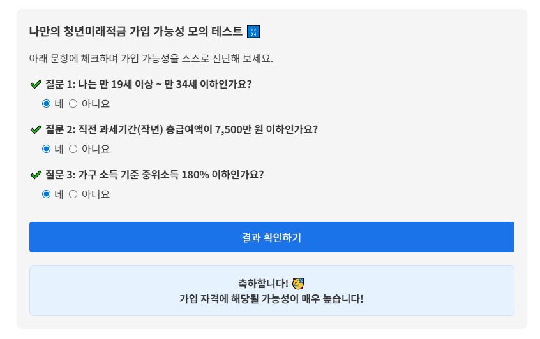Click the 아래 문항에 체크하며 description text
The width and height of the screenshot is (540, 339).
pyautogui.click(x=151, y=59)
